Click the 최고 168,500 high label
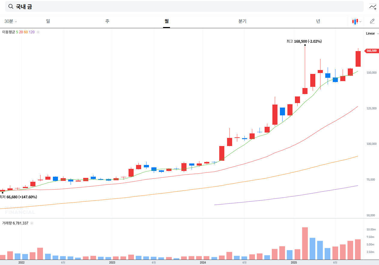 pos(304,41)
